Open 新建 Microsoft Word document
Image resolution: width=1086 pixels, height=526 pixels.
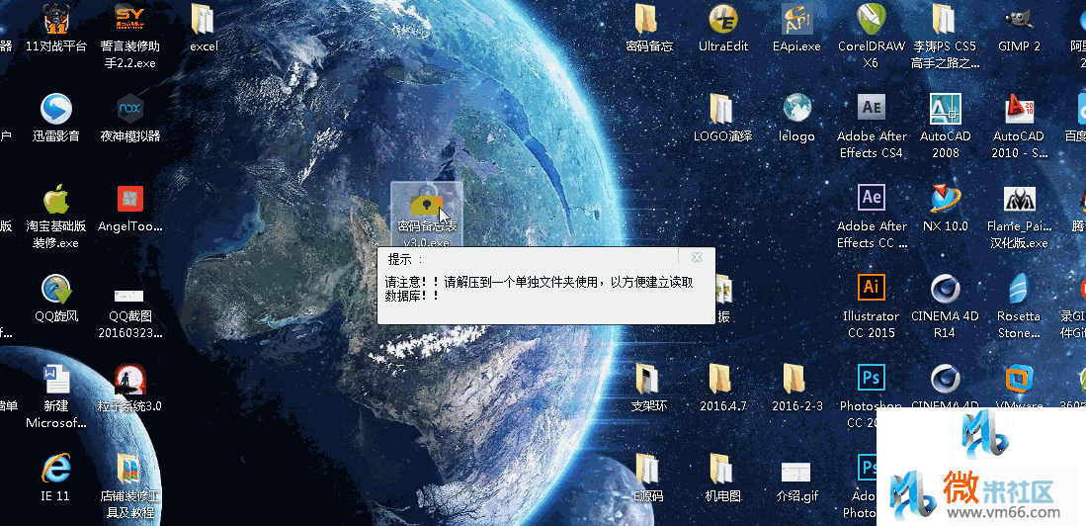(56, 396)
